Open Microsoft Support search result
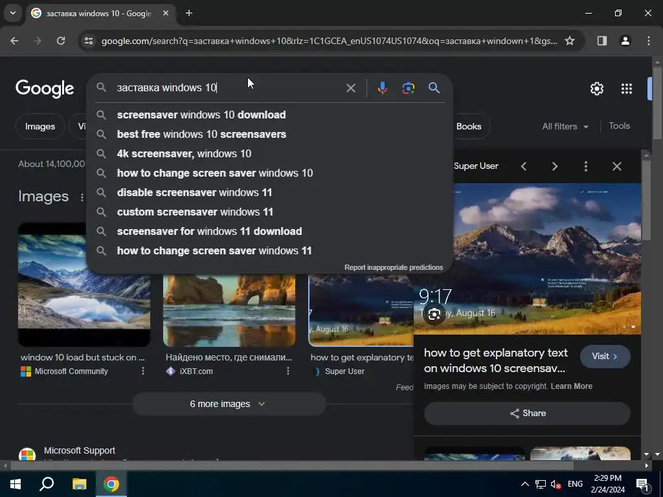663x497 pixels. tap(80, 450)
